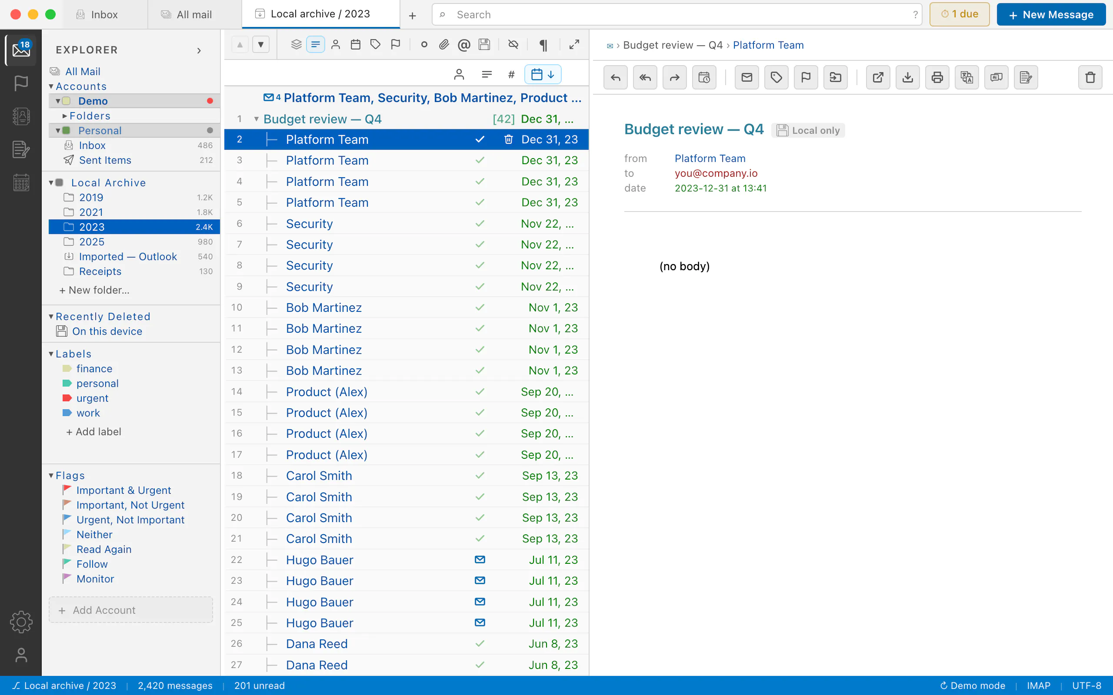Toggle tag filter in list toolbar
Viewport: 1113px width, 695px height.
tap(375, 45)
